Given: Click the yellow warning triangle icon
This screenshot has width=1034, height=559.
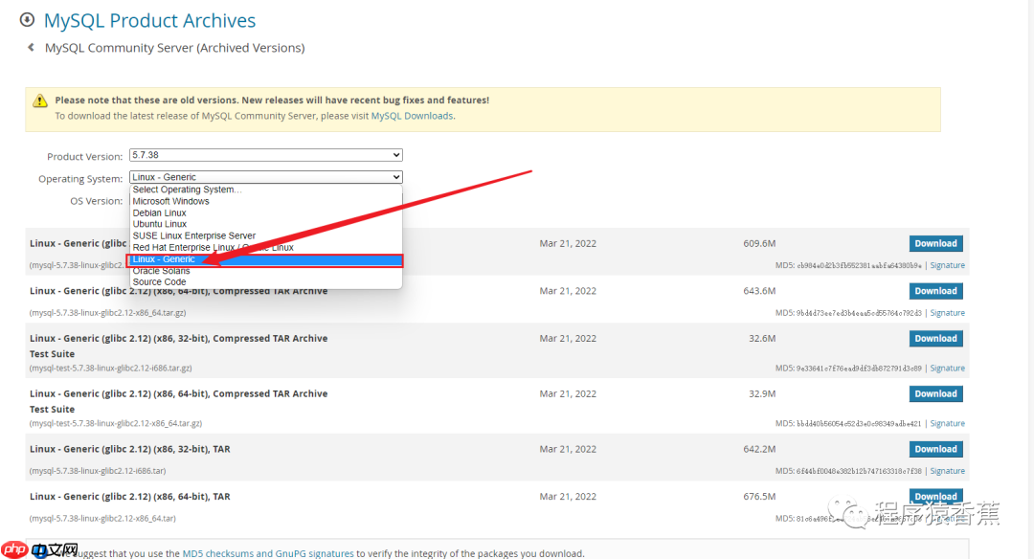Looking at the screenshot, I should [40, 101].
